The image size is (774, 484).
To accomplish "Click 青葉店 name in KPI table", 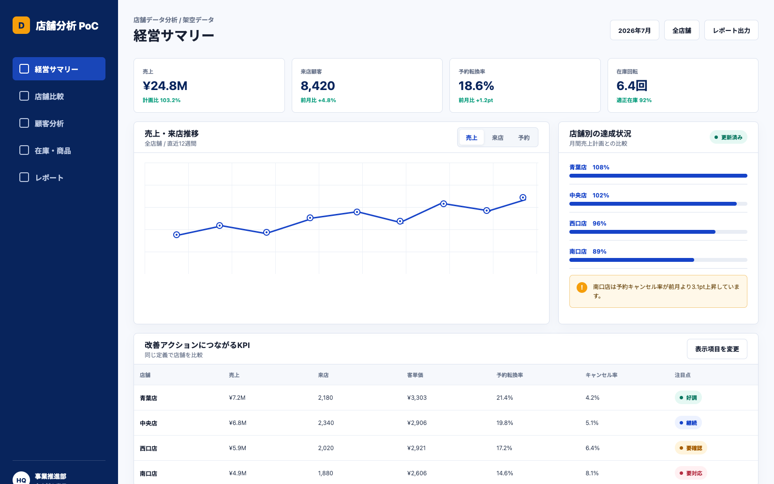I will (149, 398).
